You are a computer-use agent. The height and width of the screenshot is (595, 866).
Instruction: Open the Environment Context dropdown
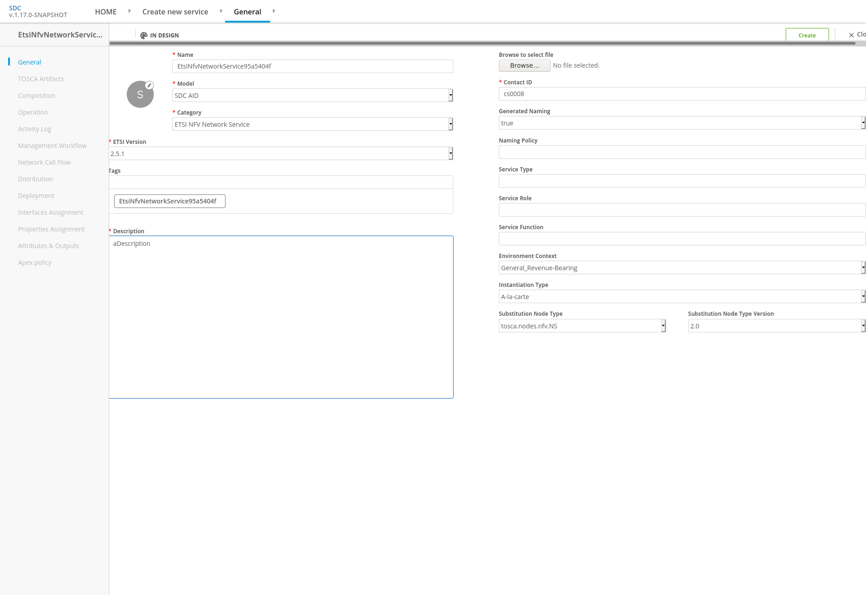(682, 268)
